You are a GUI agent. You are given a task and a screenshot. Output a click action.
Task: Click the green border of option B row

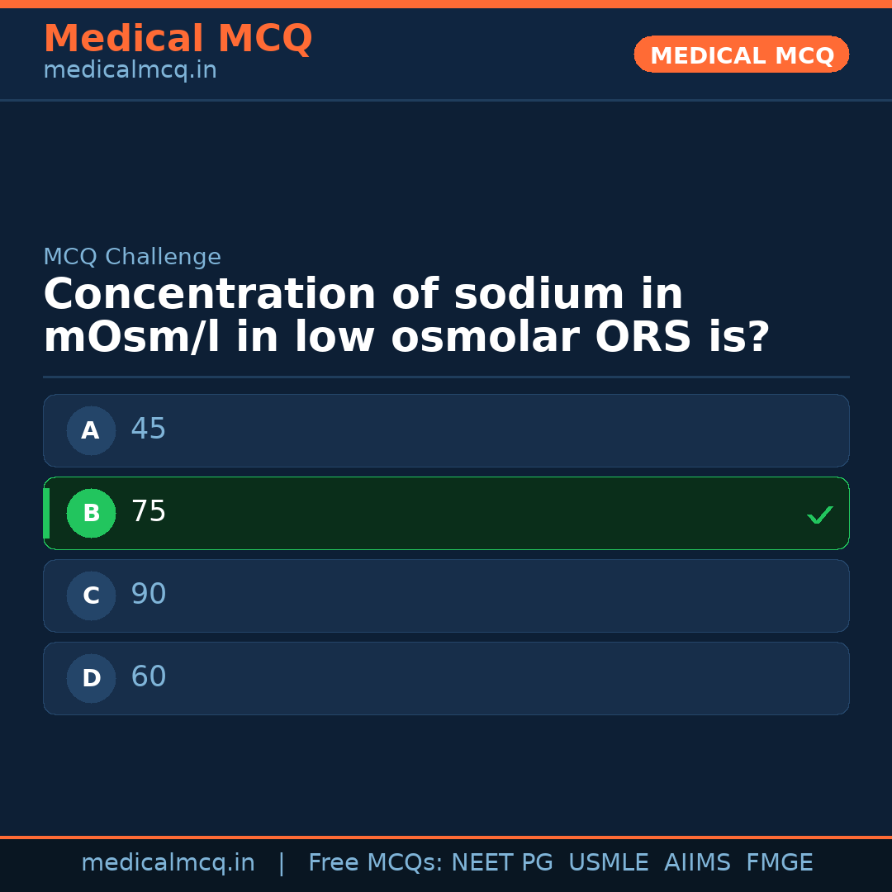tap(446, 477)
